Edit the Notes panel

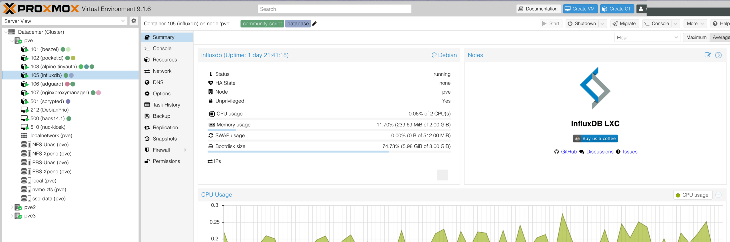pos(707,55)
